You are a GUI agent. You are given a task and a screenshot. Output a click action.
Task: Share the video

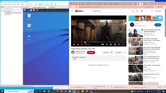tap(119, 52)
